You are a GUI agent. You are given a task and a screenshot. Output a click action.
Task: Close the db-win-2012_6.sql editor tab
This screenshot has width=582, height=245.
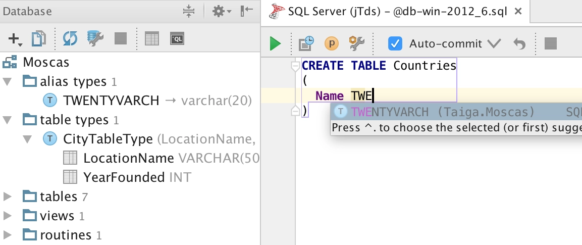tap(518, 12)
